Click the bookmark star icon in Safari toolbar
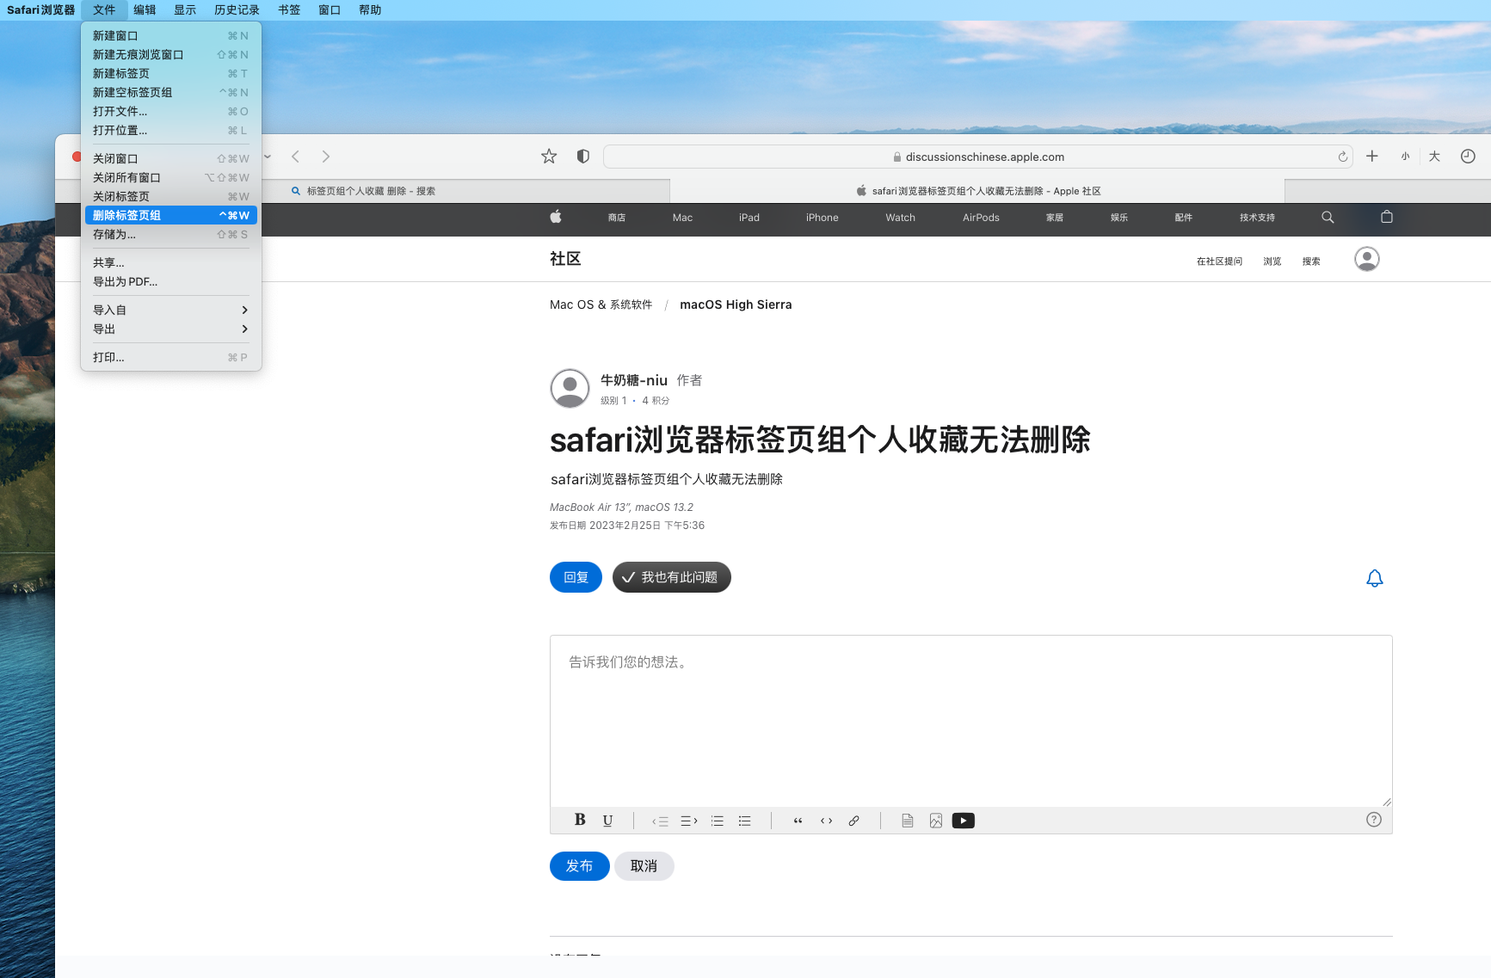This screenshot has height=978, width=1491. (x=549, y=157)
